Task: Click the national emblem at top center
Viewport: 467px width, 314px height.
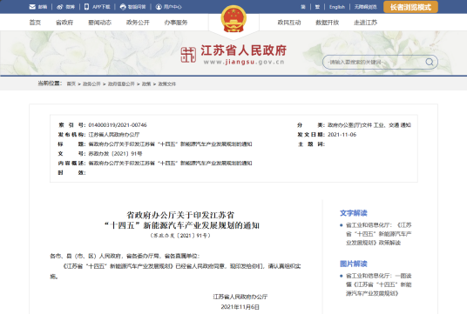Action: [x=233, y=19]
